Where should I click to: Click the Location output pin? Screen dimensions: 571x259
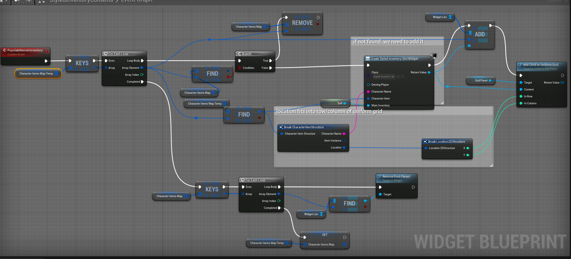pos(344,148)
